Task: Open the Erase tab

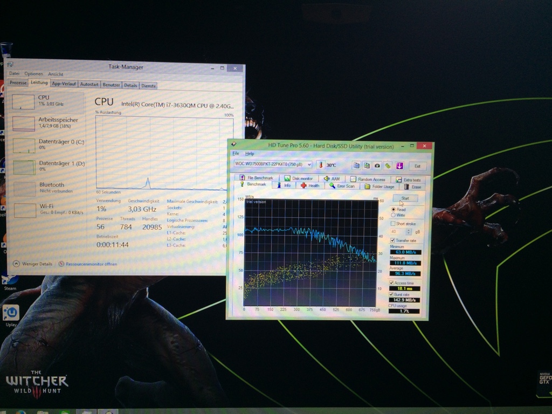Action: point(412,187)
